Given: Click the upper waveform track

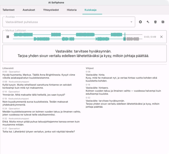Looking at the screenshot, I should tap(78, 35).
